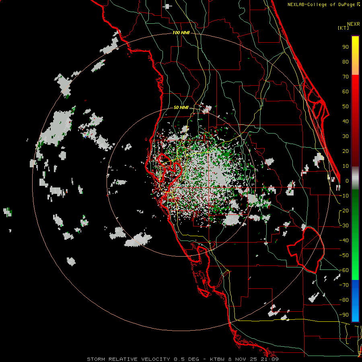Click the blue bottom segment of color bar
This screenshot has height=362, width=362.
pyautogui.click(x=355, y=301)
